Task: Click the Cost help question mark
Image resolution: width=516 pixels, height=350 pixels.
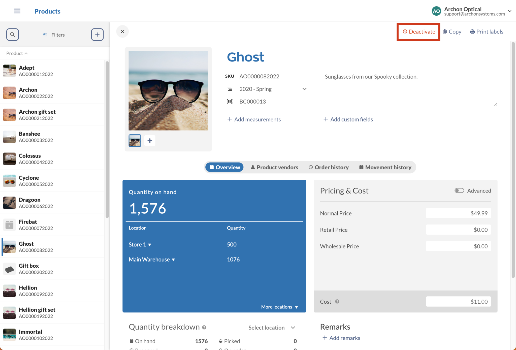Action: tap(337, 301)
